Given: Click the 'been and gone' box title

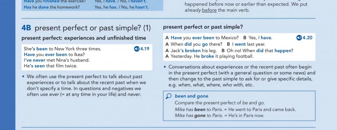Looking at the screenshot, I should click(192, 96).
